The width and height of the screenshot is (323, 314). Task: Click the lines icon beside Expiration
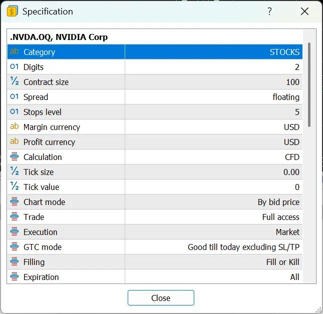14,276
